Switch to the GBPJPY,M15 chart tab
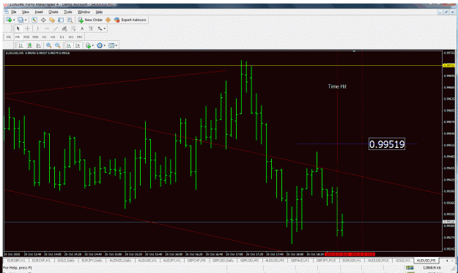 pos(326,260)
